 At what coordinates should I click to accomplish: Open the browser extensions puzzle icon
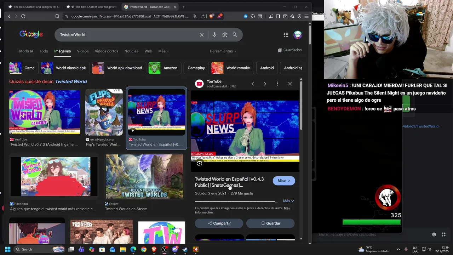click(253, 16)
